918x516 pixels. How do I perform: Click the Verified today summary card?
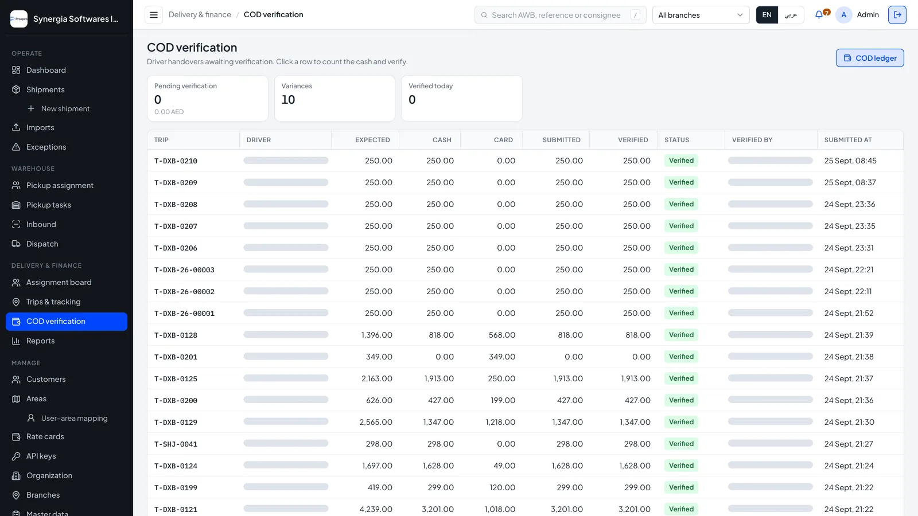[x=462, y=98]
